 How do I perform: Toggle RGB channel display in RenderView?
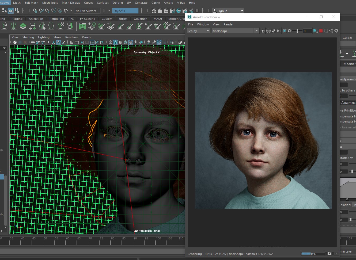268,31
